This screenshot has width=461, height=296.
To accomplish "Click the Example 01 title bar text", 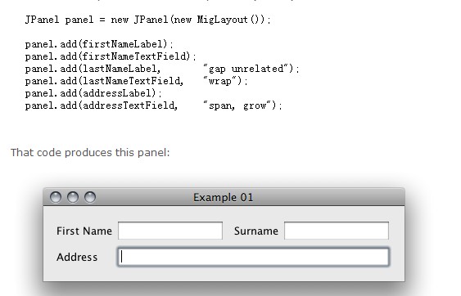I will pos(224,197).
